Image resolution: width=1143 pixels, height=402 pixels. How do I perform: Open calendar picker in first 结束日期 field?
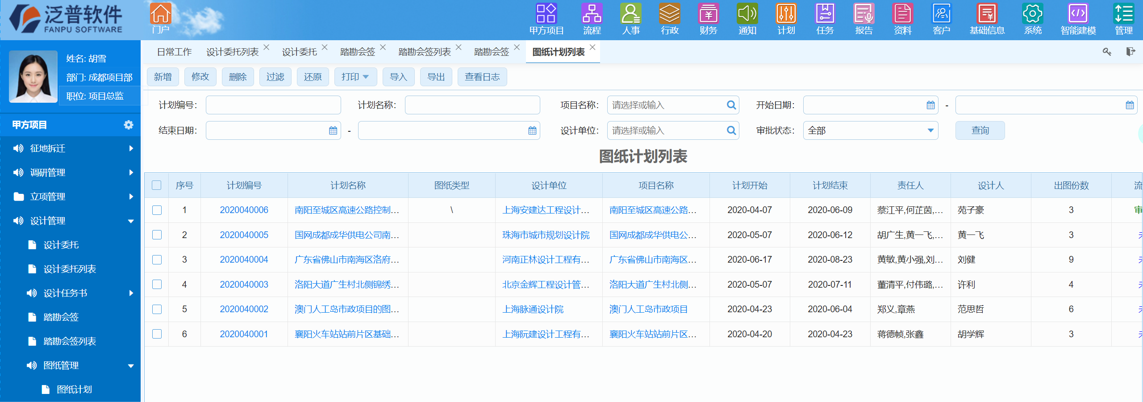[333, 130]
